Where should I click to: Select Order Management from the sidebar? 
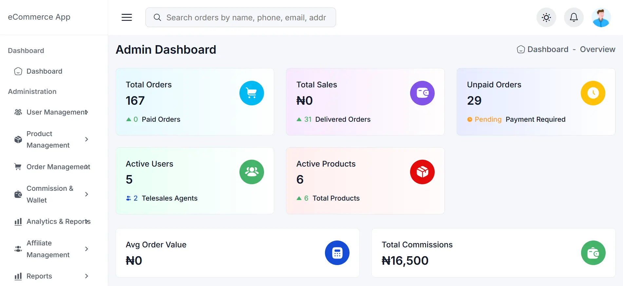tap(52, 167)
